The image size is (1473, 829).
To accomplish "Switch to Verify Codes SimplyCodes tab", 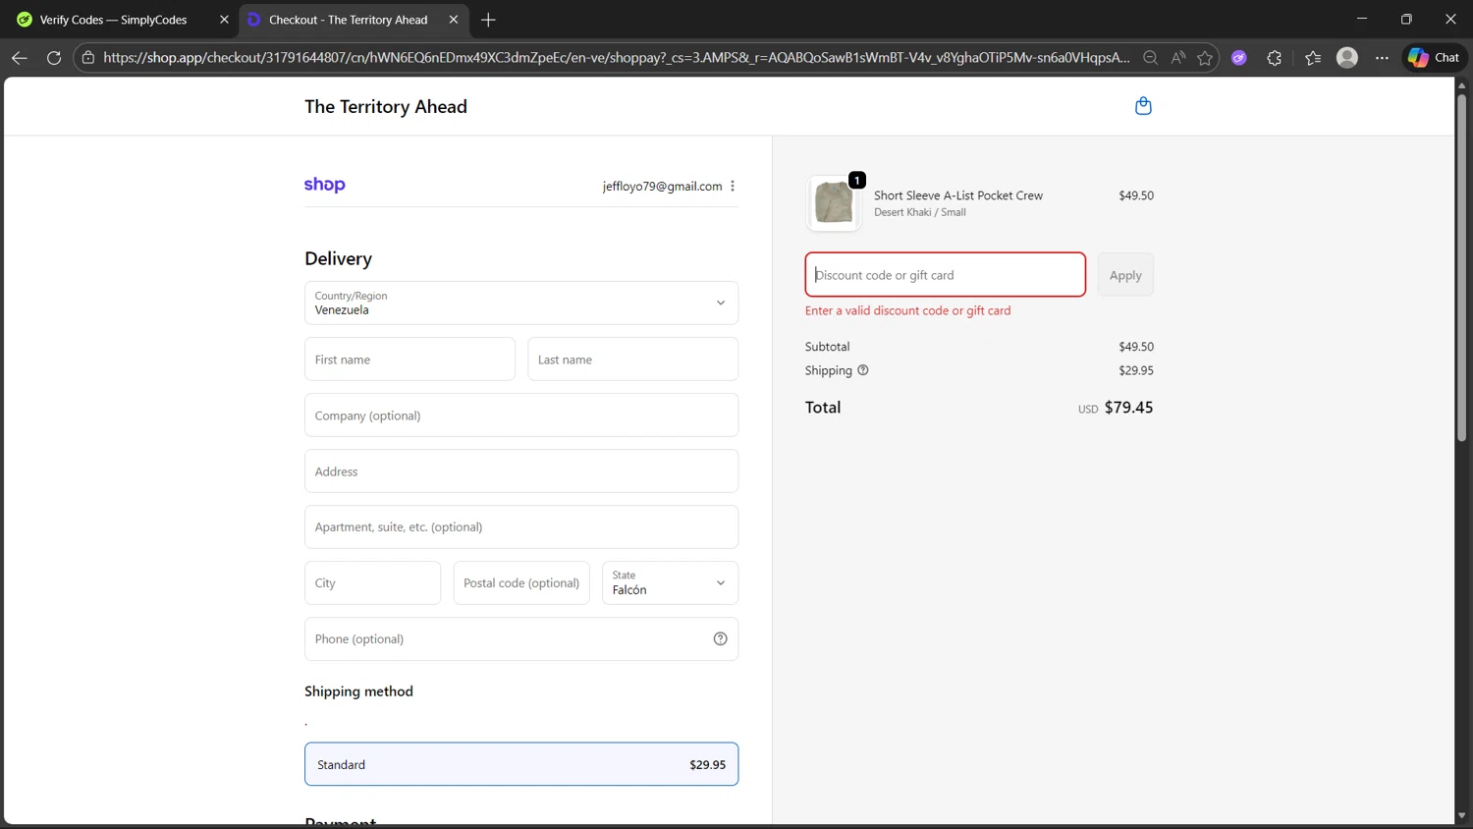I will click(x=113, y=20).
